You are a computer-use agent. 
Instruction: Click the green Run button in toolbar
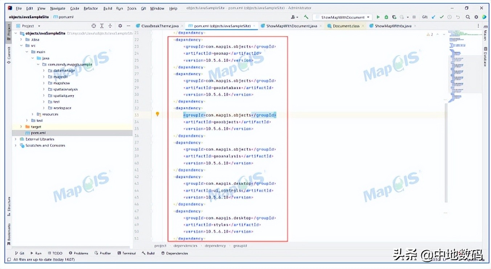(x=378, y=17)
